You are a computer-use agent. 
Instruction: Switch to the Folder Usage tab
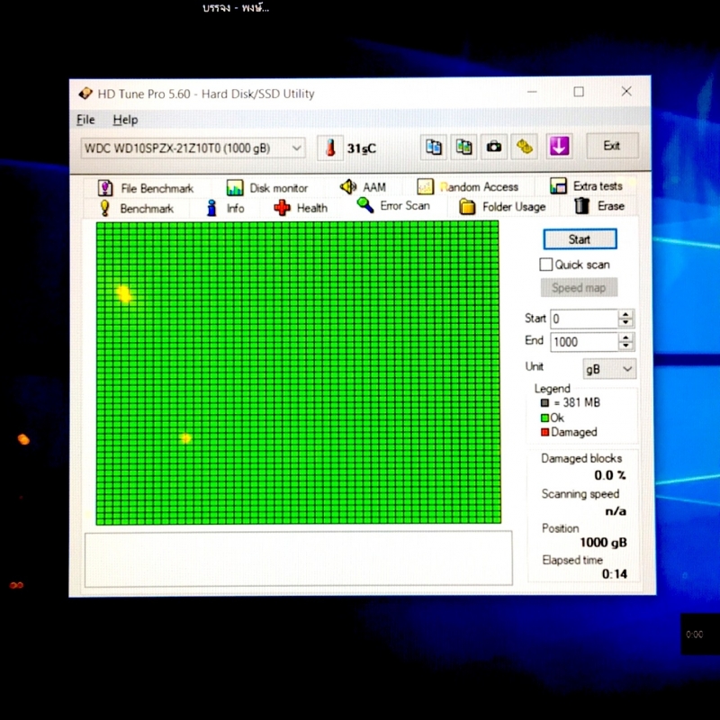point(502,207)
